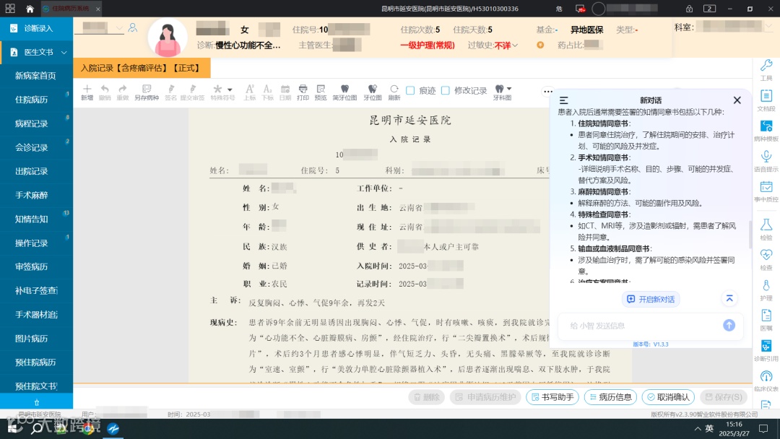Expand the sidebar bottom arrow

click(36, 402)
